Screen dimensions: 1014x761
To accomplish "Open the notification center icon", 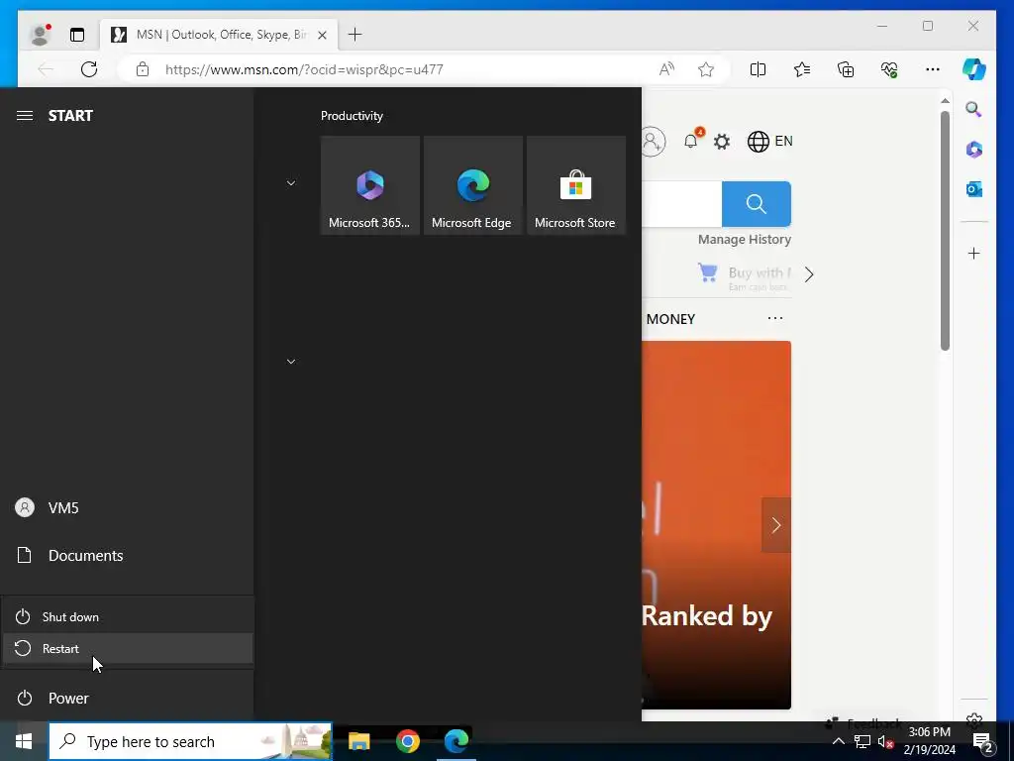I will [983, 741].
